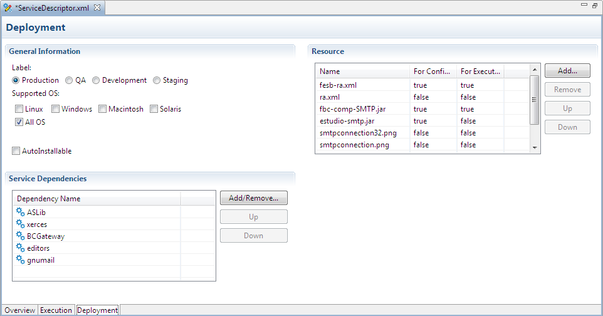The image size is (603, 316).
Task: Switch to the Execution tab
Action: pyautogui.click(x=56, y=310)
